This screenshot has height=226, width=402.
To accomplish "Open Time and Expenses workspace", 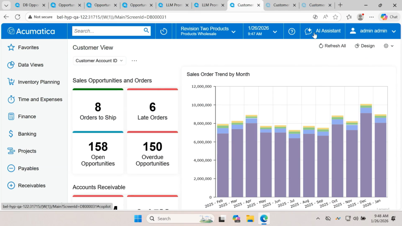I will pos(40,99).
